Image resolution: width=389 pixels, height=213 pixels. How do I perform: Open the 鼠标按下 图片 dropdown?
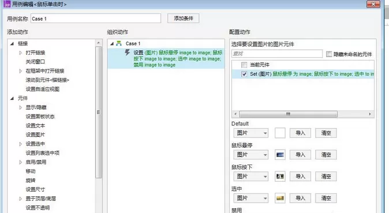[251, 177]
